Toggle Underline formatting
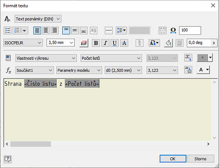Image resolution: width=219 pixels, height=168 pixels. [115, 43]
